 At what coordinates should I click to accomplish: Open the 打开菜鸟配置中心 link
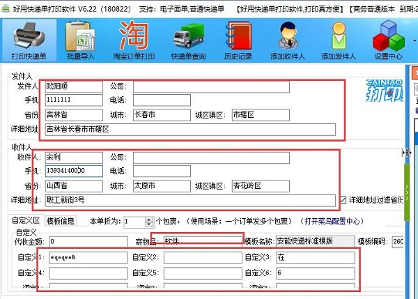coord(332,221)
